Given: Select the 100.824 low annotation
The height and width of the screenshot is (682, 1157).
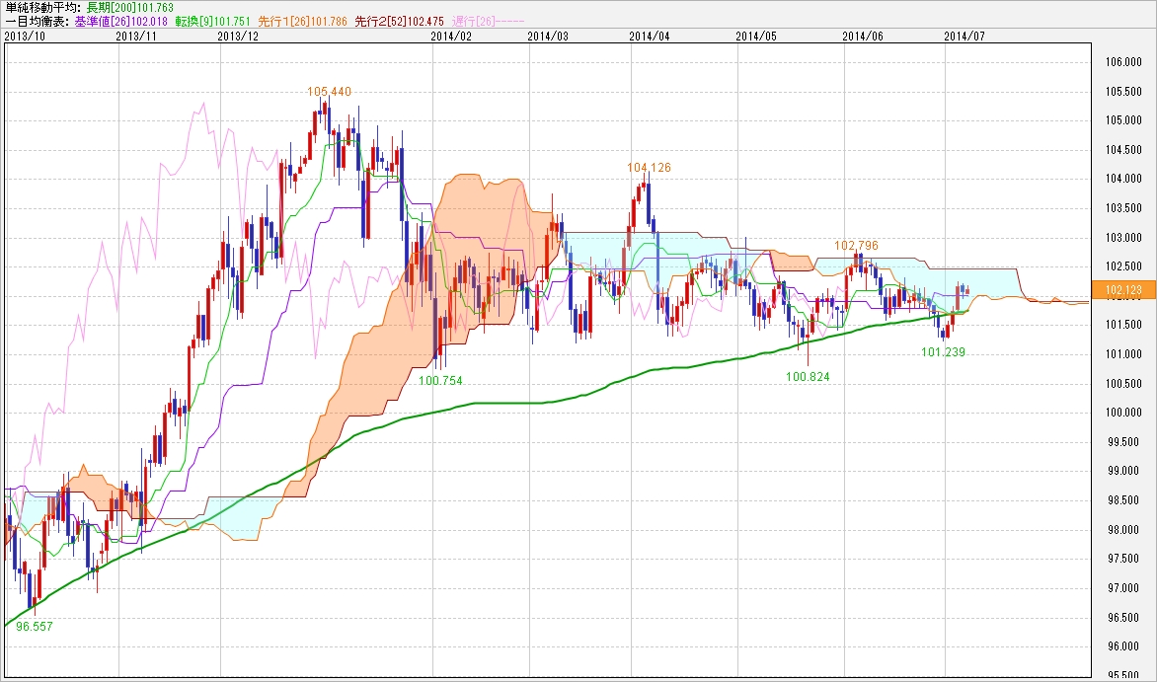Looking at the screenshot, I should coord(808,377).
